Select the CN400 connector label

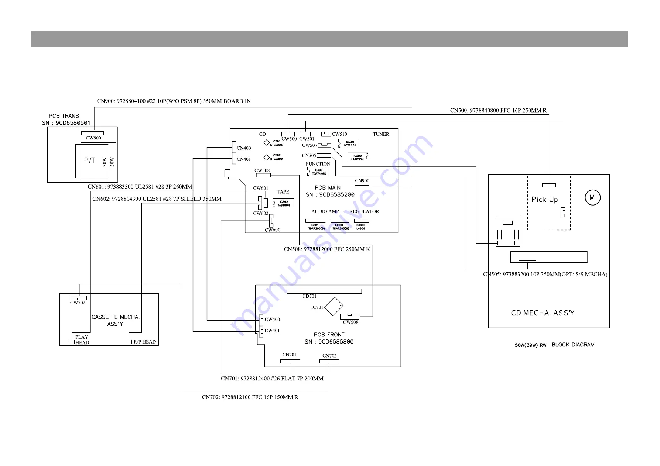[244, 148]
